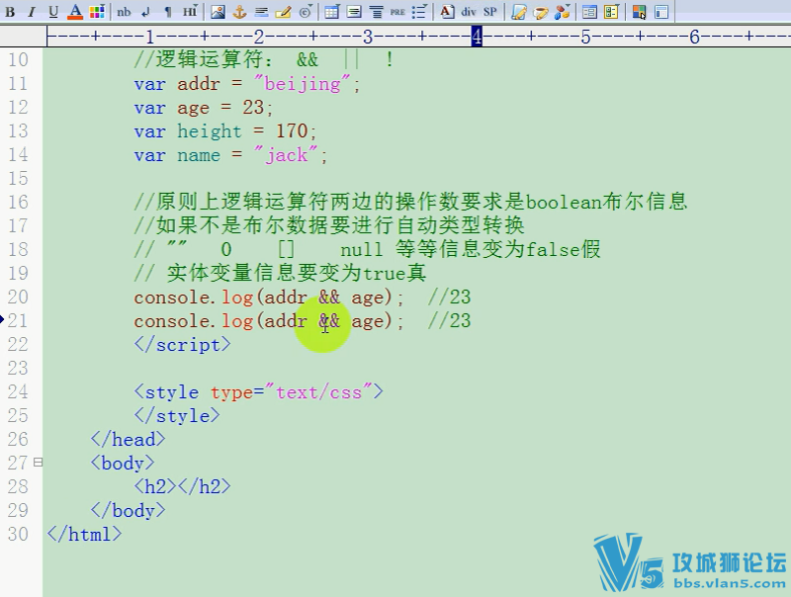
Task: Click the bookmark marker beside line 21
Action: [2, 319]
